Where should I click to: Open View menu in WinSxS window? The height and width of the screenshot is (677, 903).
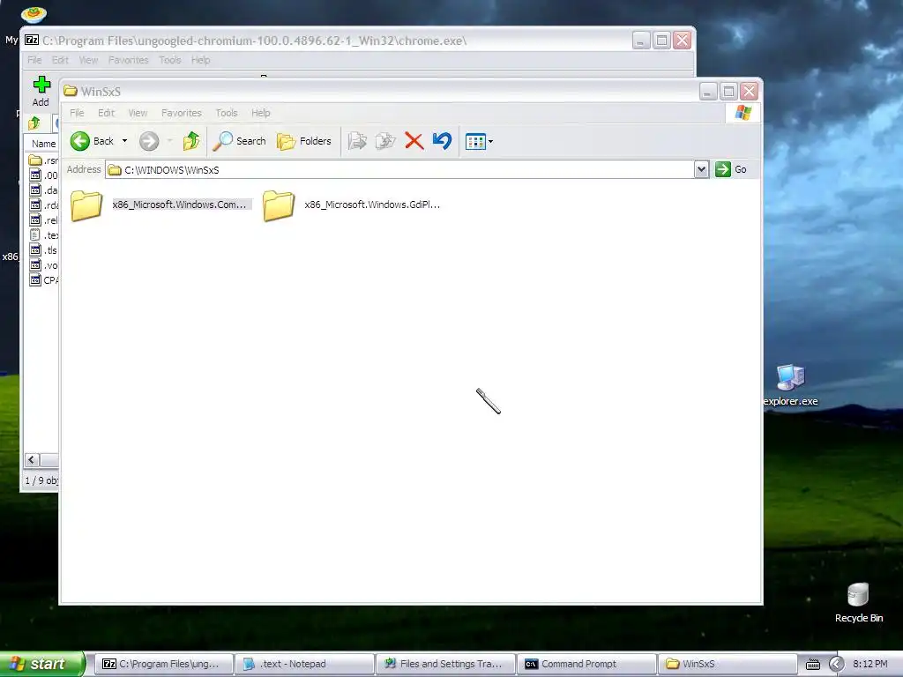point(138,113)
